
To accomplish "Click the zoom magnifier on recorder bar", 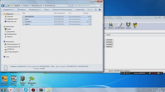I will 127,73.
